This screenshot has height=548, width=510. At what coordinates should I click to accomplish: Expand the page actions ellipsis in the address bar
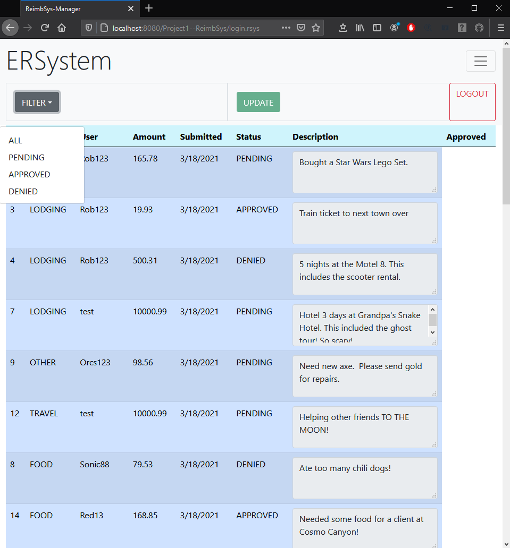(286, 28)
